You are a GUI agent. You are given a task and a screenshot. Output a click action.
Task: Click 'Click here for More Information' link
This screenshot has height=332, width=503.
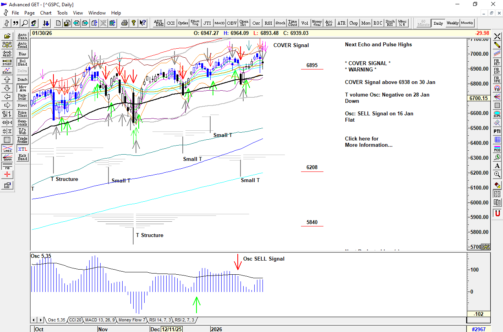click(x=368, y=142)
